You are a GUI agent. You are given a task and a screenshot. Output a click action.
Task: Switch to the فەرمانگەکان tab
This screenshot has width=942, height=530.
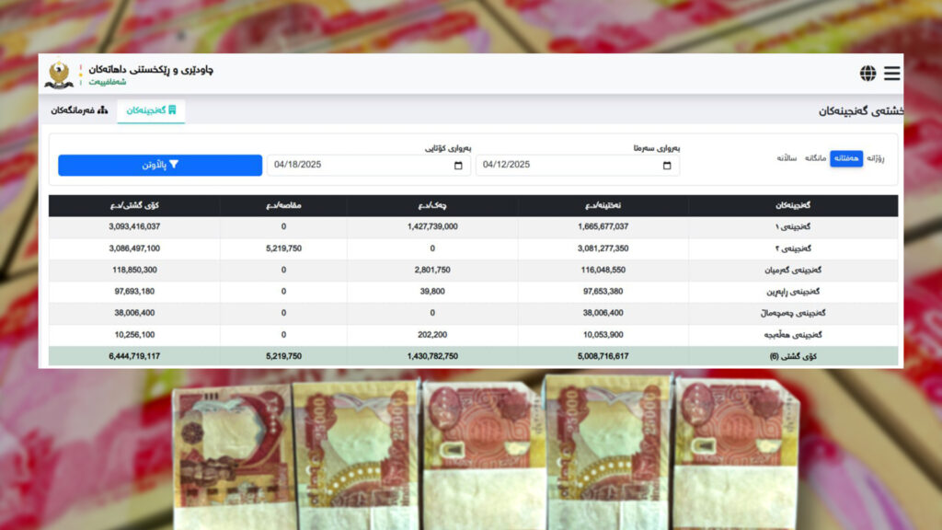tap(79, 110)
